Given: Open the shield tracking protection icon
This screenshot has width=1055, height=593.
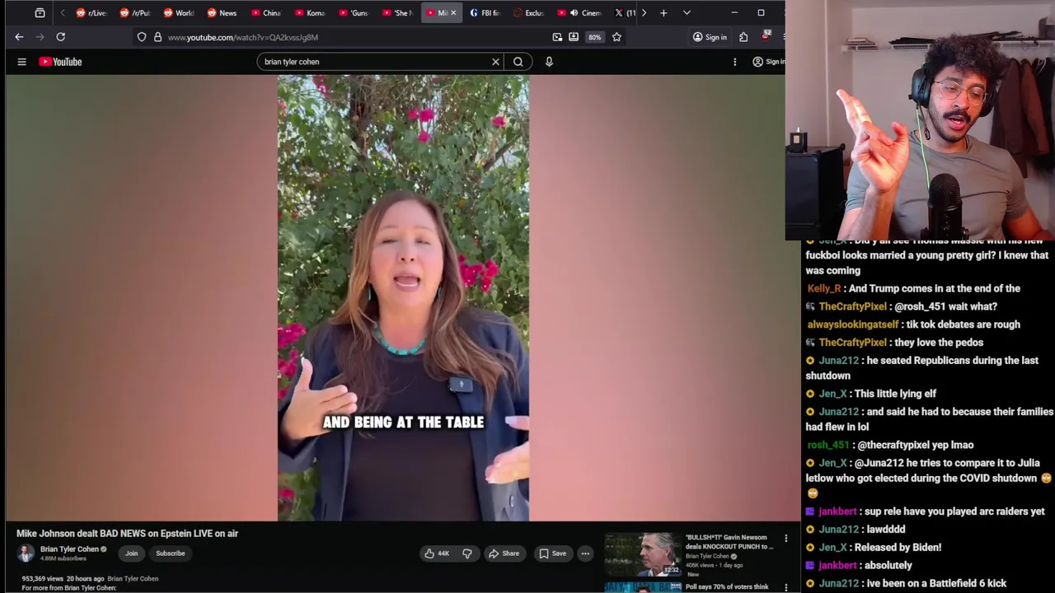Looking at the screenshot, I should pyautogui.click(x=142, y=37).
